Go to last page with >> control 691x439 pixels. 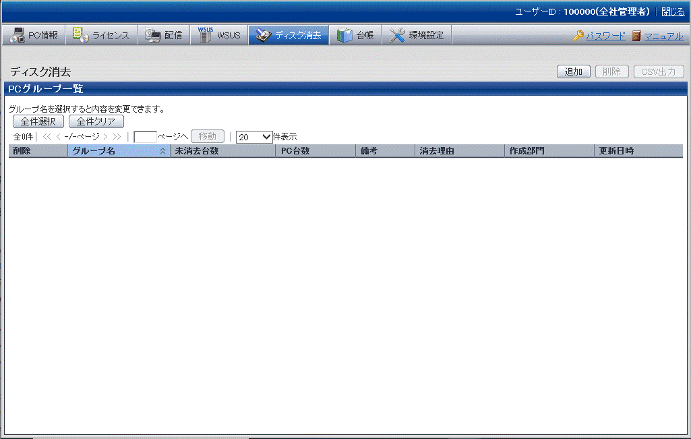tap(117, 137)
